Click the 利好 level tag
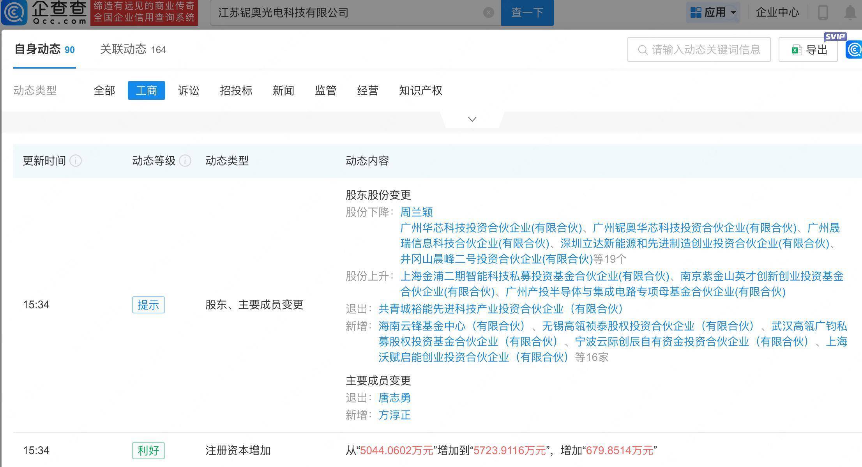This screenshot has width=862, height=467. (148, 451)
